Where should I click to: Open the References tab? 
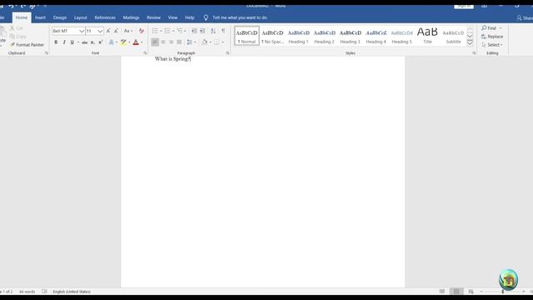click(105, 17)
